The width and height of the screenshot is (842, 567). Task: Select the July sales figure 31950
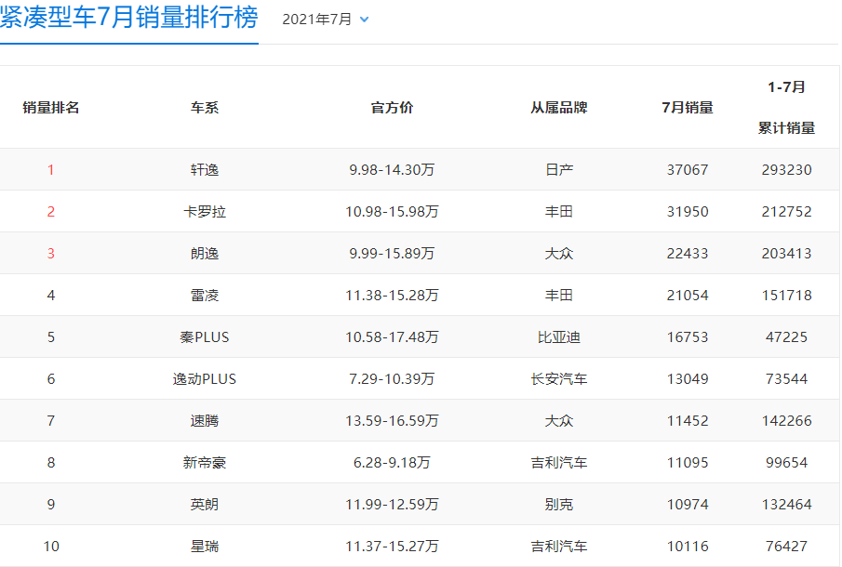(688, 211)
